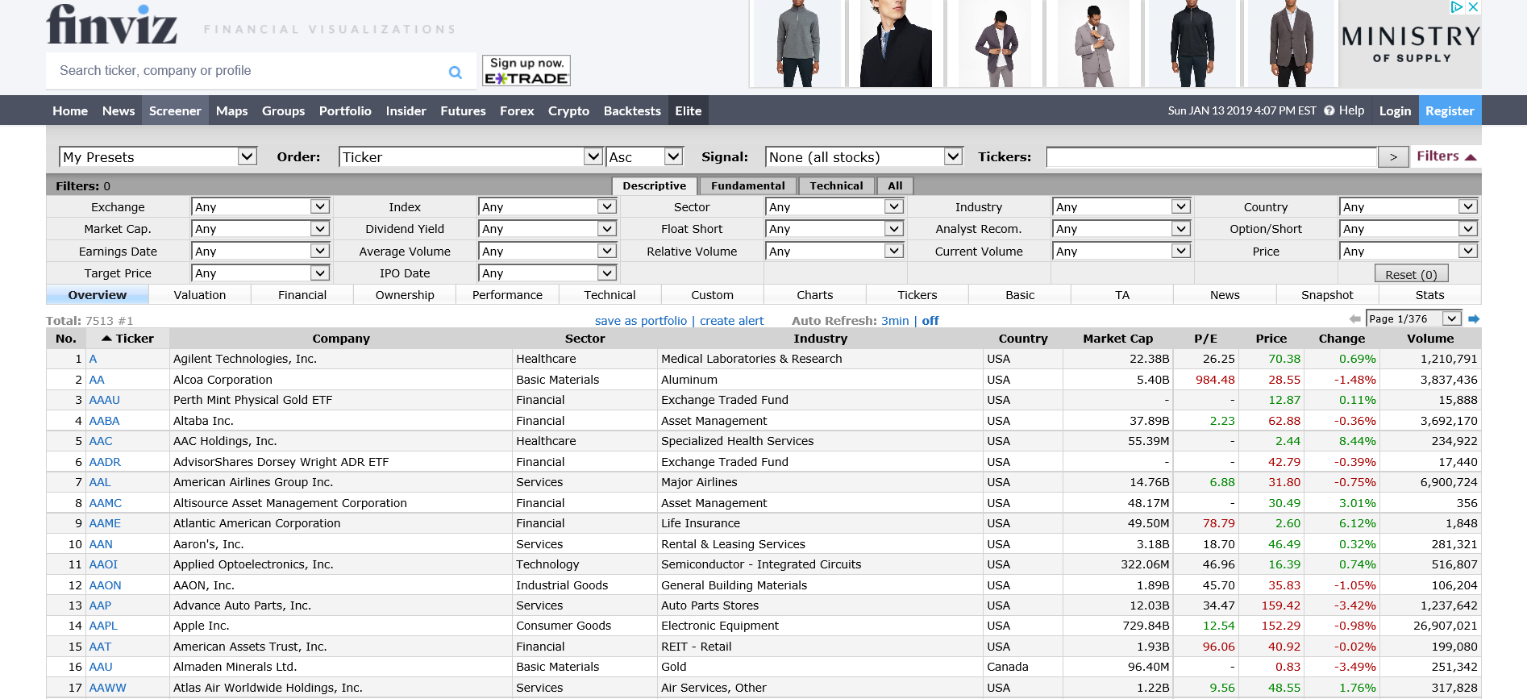Open Page 1/376 dropdown
The image size is (1527, 699).
click(1414, 319)
